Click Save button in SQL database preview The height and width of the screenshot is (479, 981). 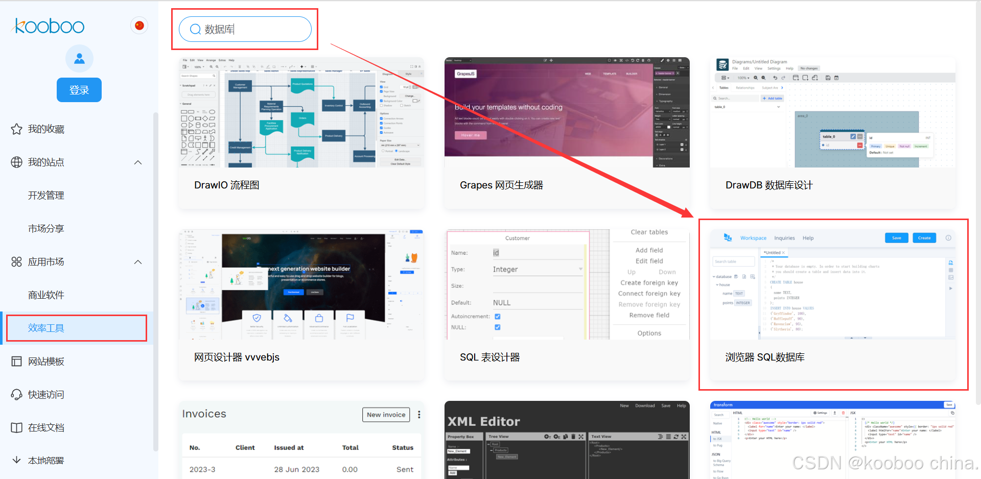pos(897,238)
